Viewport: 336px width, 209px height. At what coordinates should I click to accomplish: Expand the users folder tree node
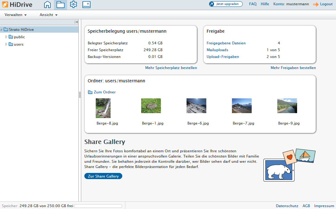[6, 44]
